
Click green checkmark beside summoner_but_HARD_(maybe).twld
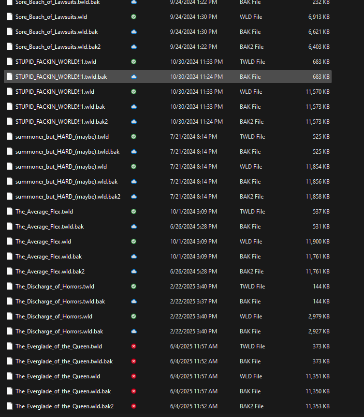pyautogui.click(x=133, y=137)
